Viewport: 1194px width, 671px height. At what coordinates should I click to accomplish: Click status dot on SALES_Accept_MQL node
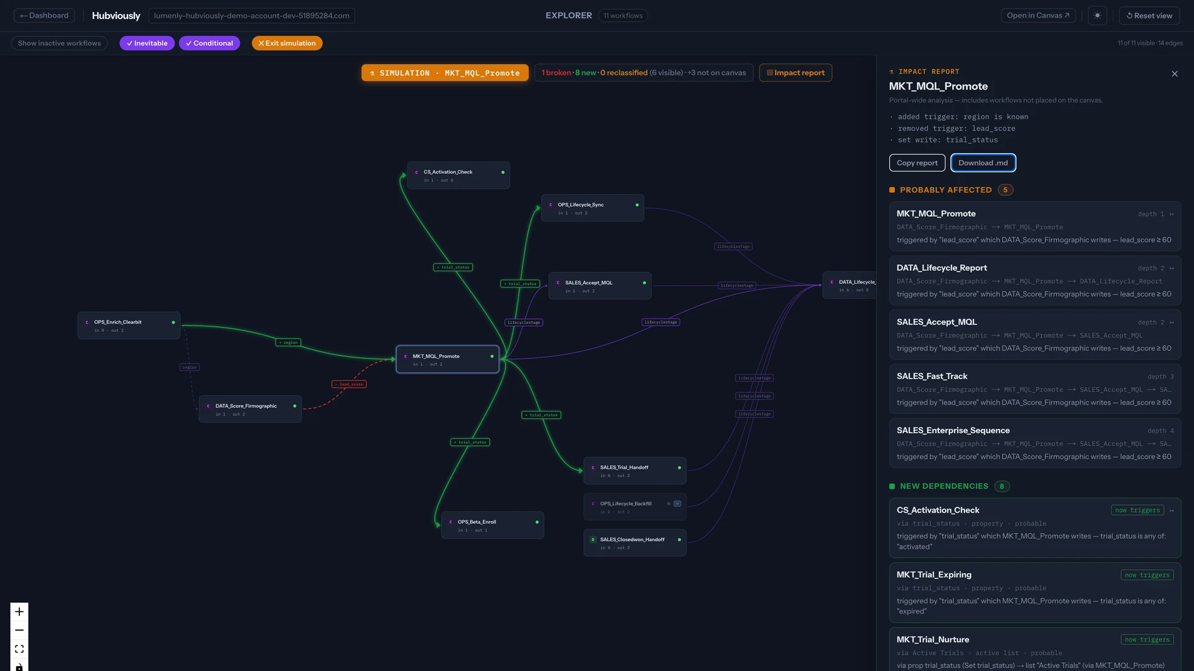tap(644, 283)
